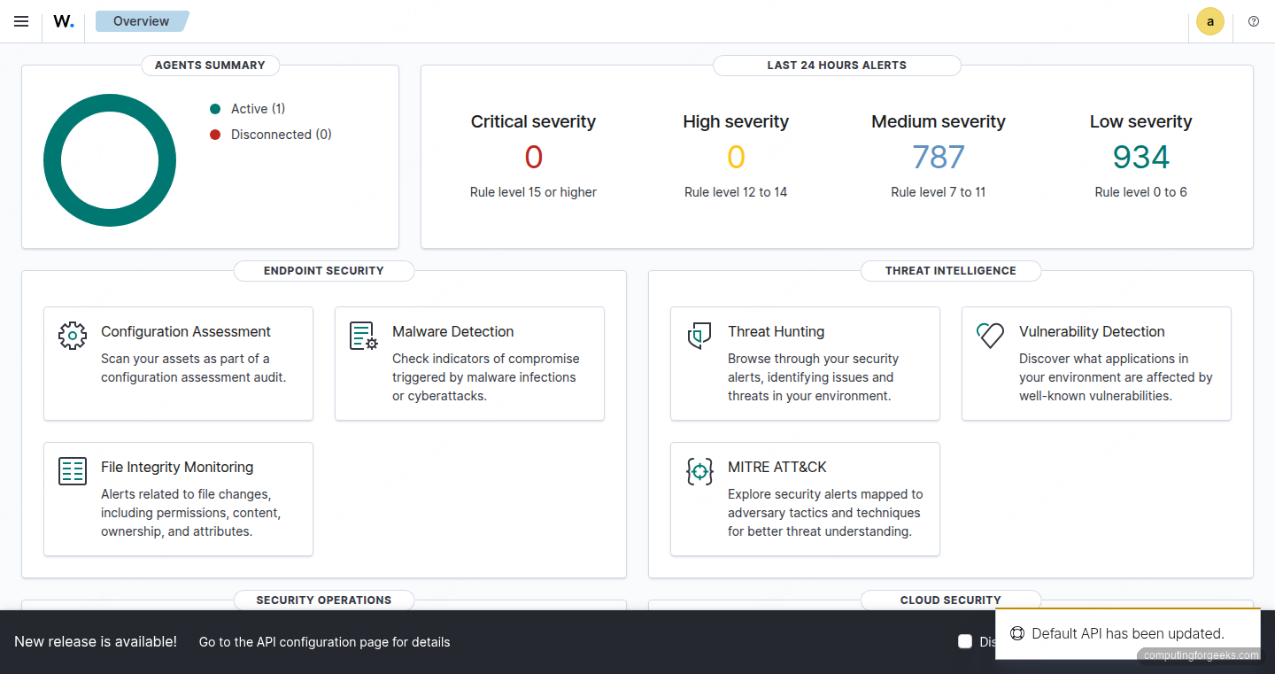Check the Dismiss checkbox in the banner

tap(965, 641)
